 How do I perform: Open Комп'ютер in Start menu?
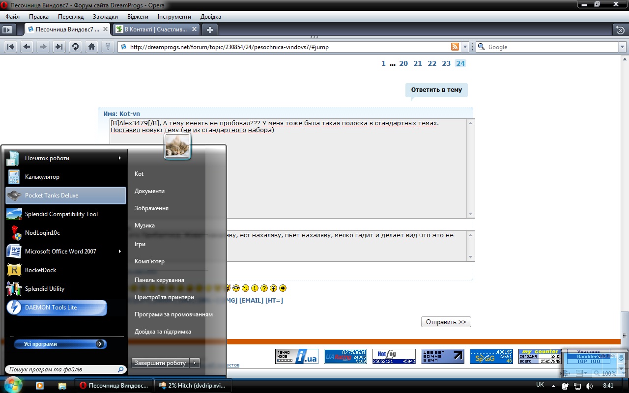pyautogui.click(x=149, y=261)
